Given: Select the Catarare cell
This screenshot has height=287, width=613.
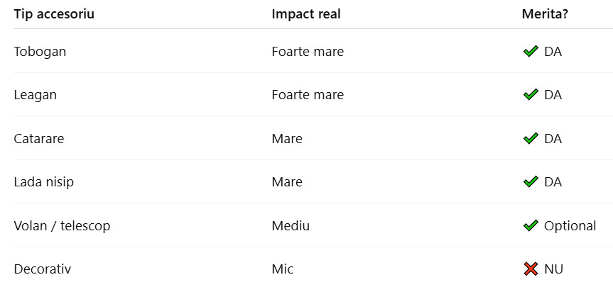Looking at the screenshot, I should pyautogui.click(x=39, y=139).
